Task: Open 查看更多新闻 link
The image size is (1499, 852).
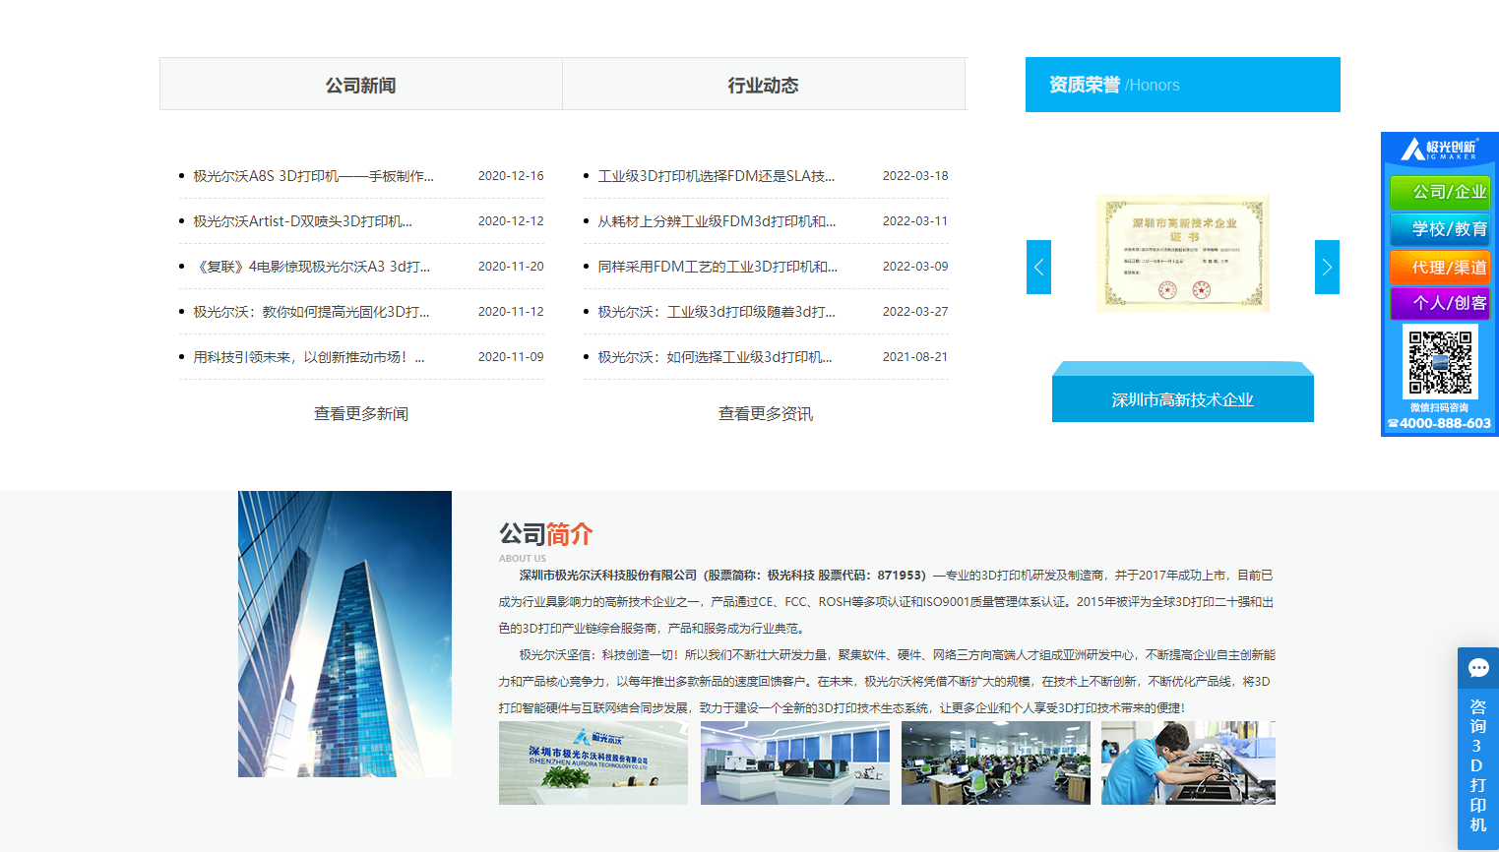Action: [361, 413]
